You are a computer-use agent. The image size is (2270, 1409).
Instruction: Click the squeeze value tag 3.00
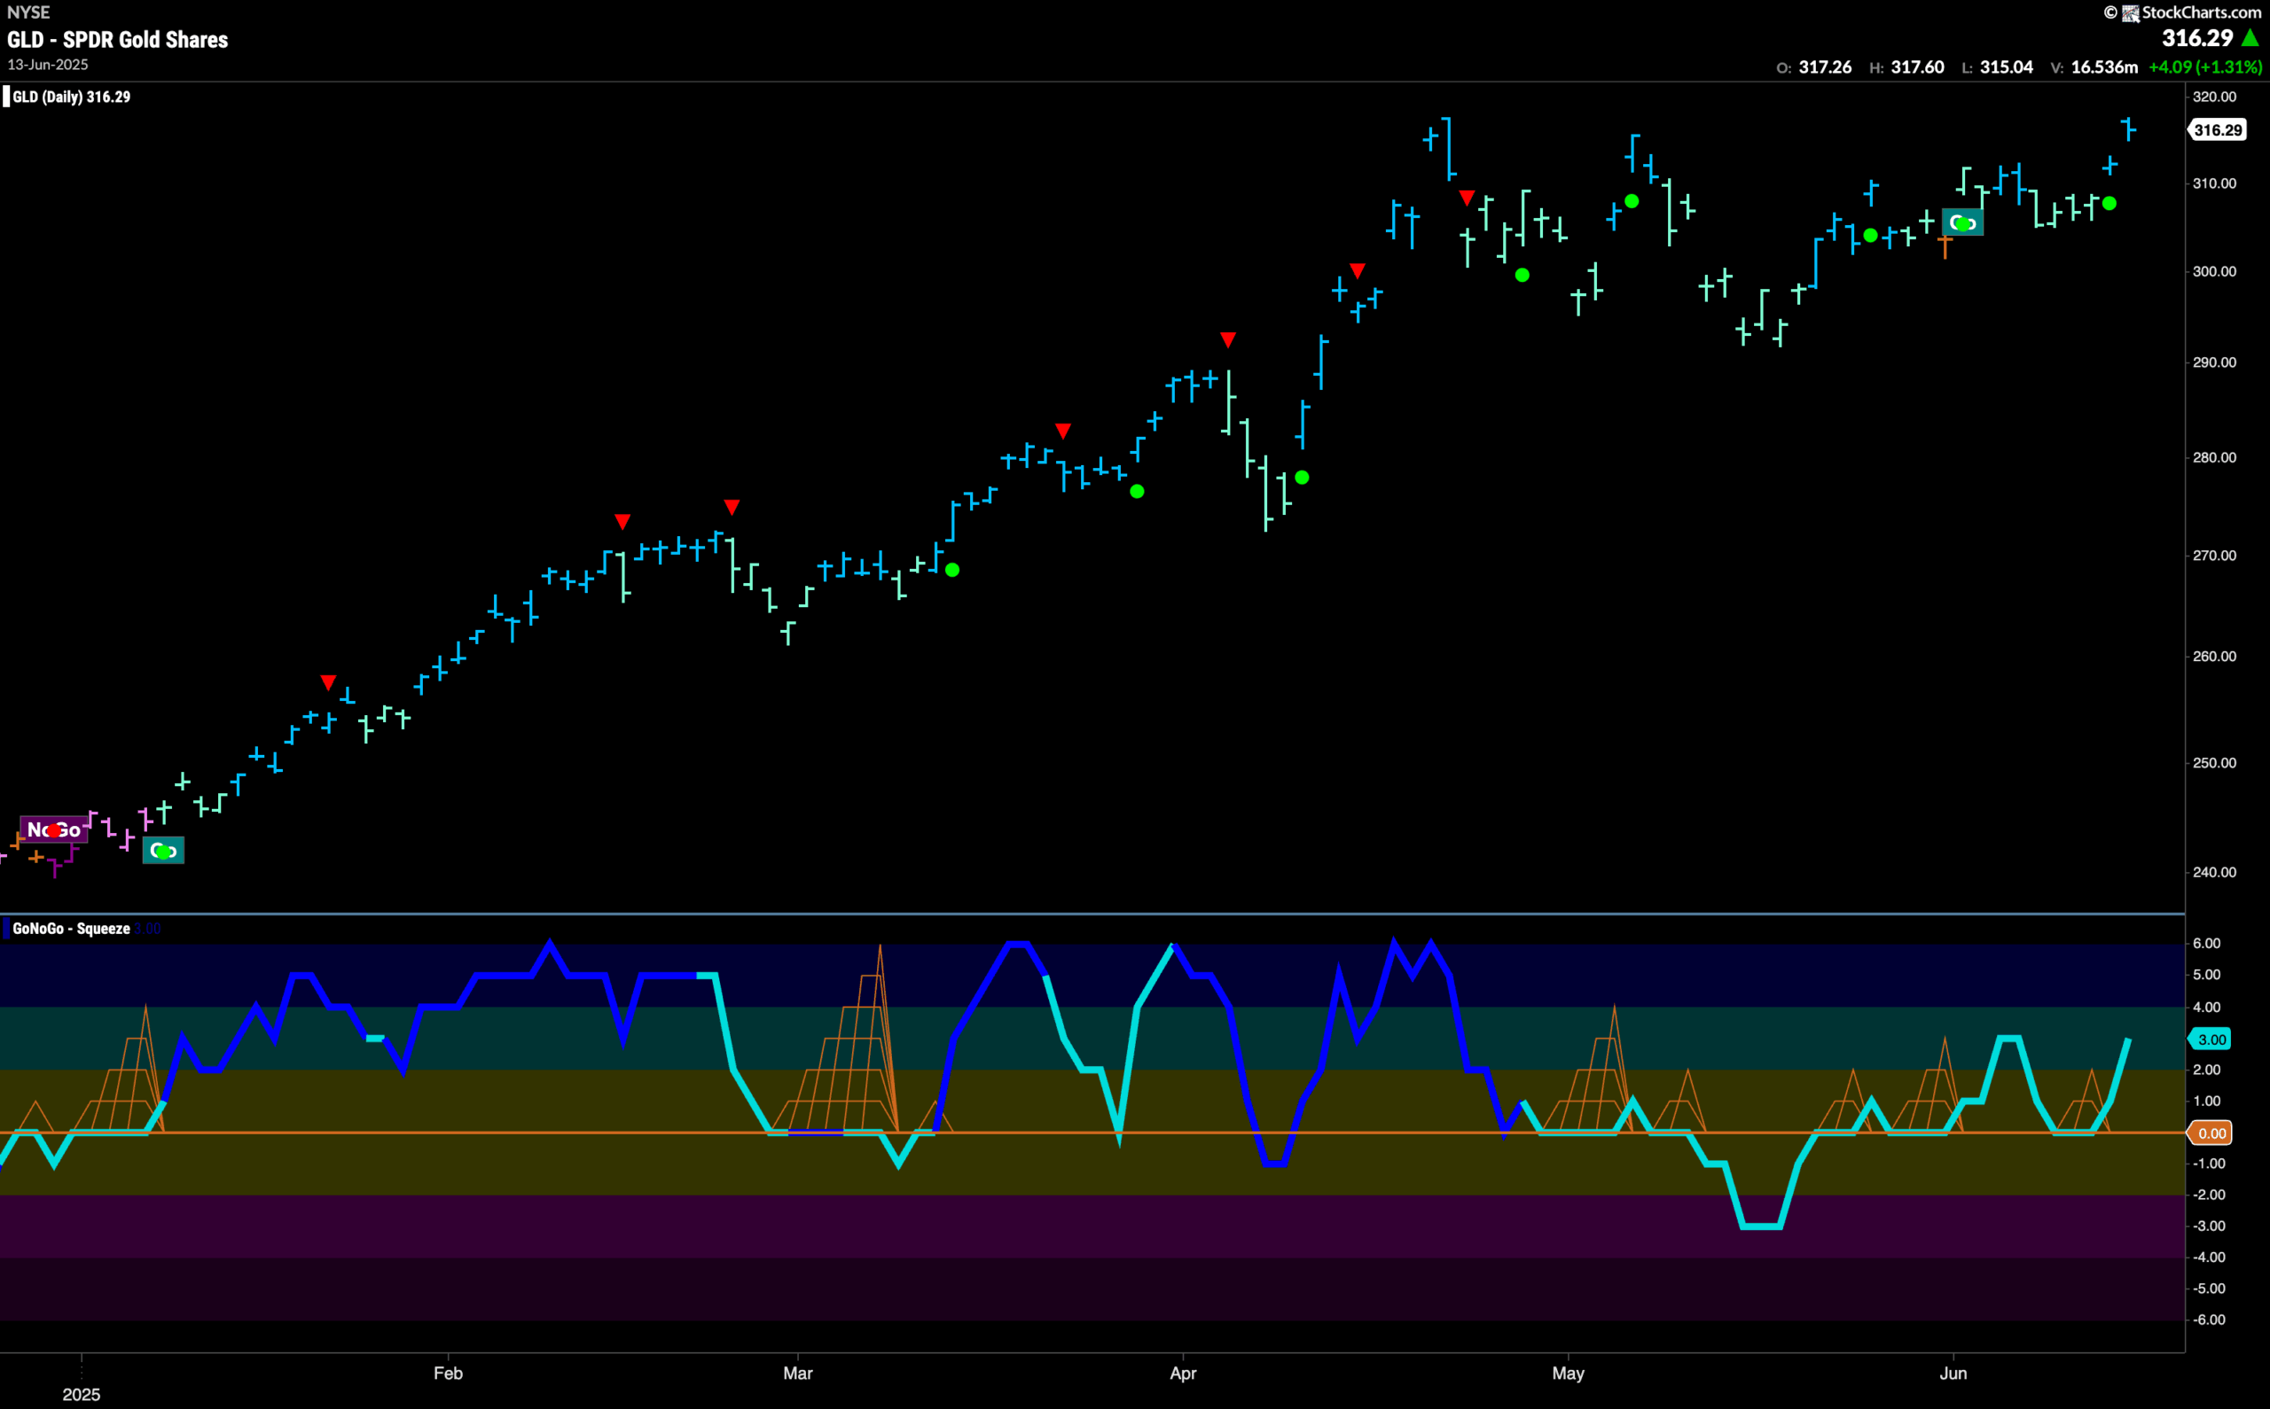click(2211, 1039)
